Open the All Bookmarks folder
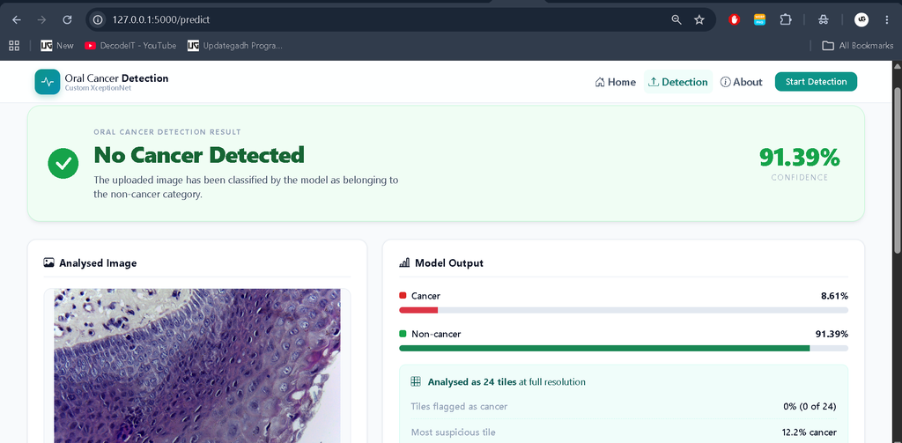This screenshot has width=902, height=443. point(857,46)
